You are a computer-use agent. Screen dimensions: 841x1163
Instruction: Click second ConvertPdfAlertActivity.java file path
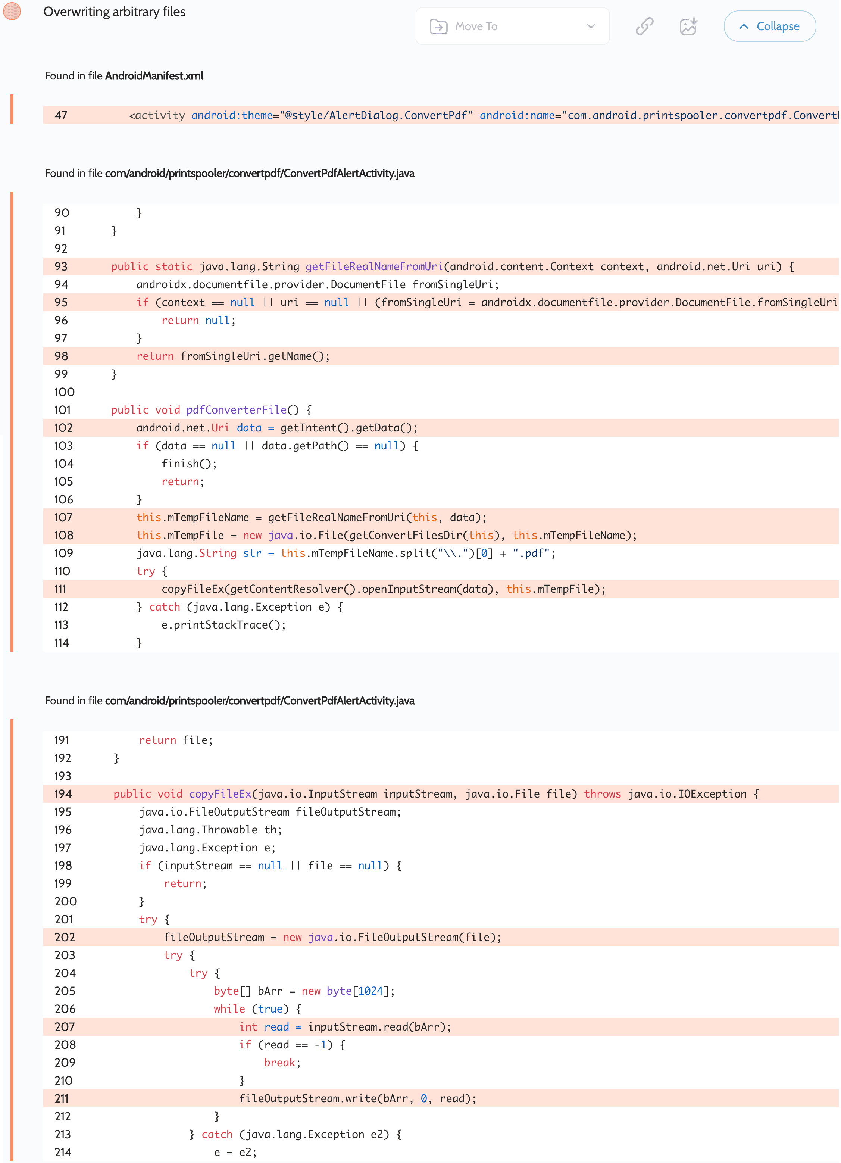click(259, 701)
